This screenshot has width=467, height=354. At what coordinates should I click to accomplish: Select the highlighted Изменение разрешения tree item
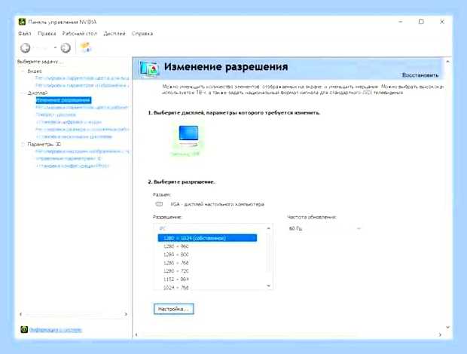(x=63, y=100)
